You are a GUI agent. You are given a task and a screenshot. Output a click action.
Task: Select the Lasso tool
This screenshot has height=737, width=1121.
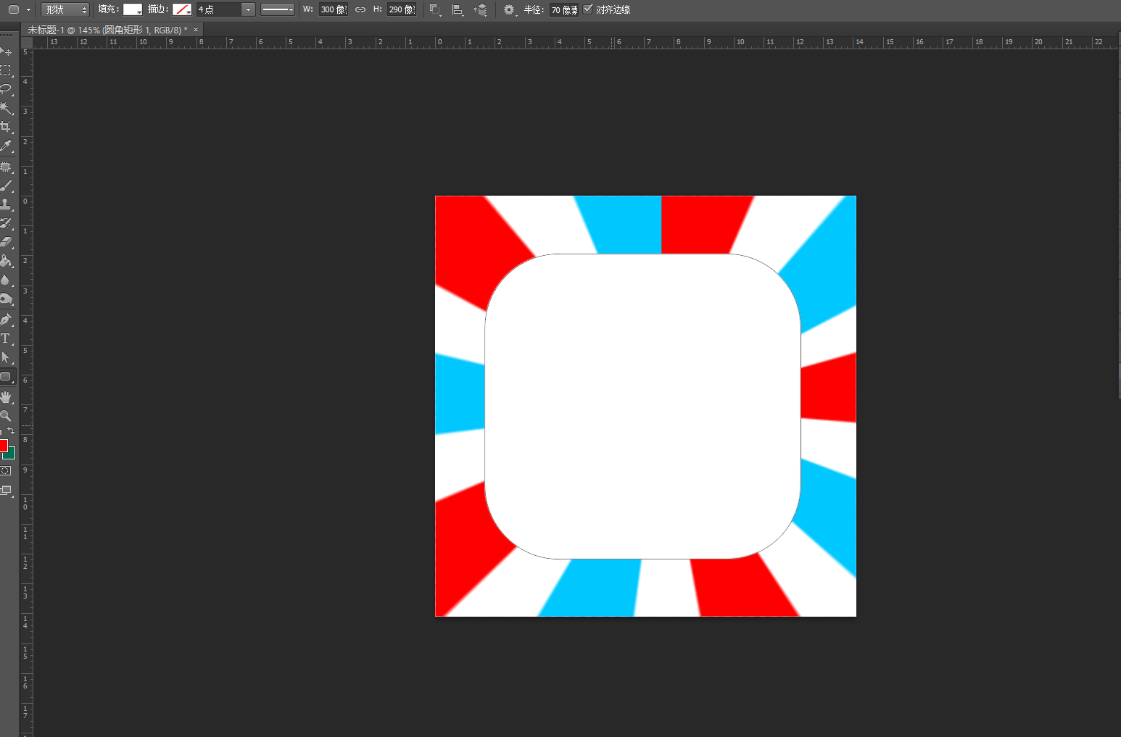pyautogui.click(x=6, y=89)
